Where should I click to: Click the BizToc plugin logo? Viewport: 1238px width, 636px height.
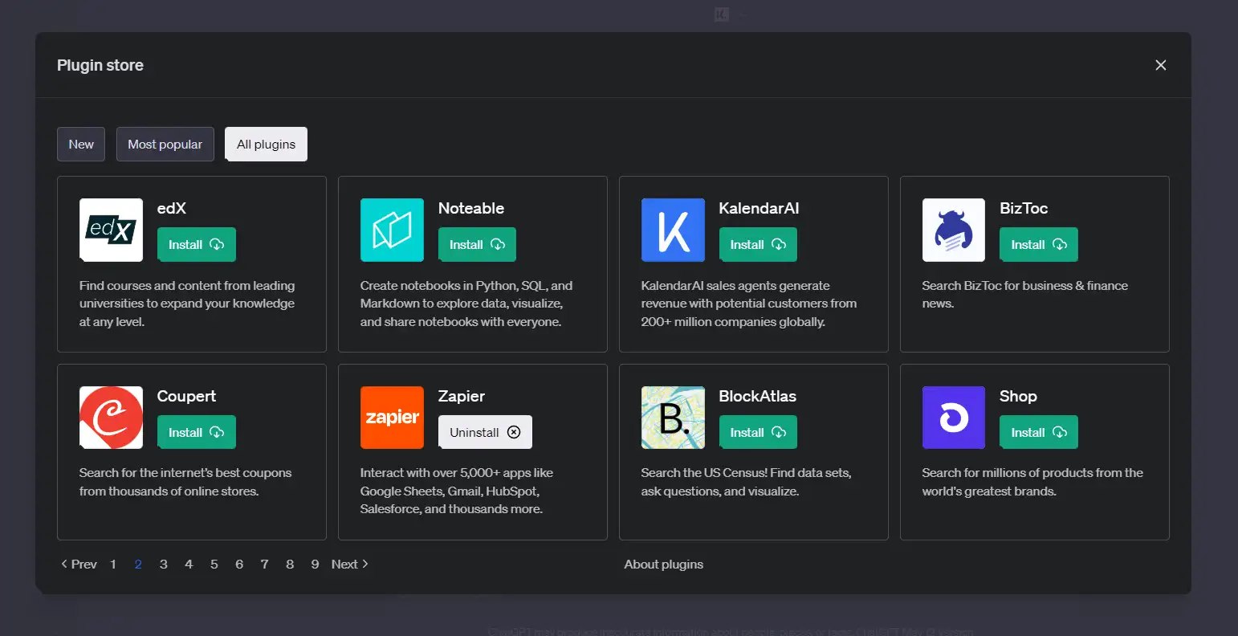[953, 230]
